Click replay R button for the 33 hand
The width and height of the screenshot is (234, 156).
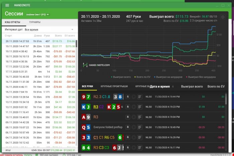128,137
